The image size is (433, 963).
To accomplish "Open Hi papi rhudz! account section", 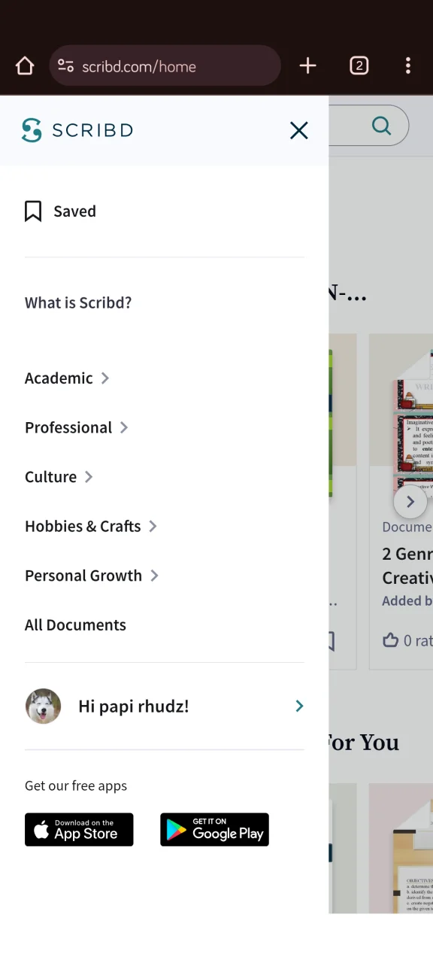I will pyautogui.click(x=165, y=706).
